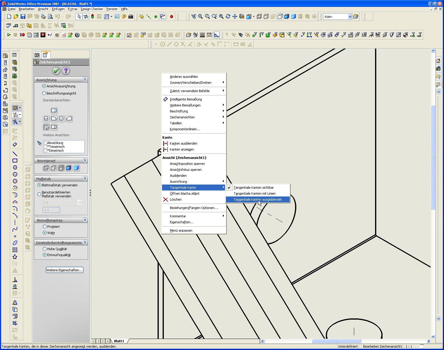Select the isometric standard view button
444x350 pixels.
(x=46, y=127)
